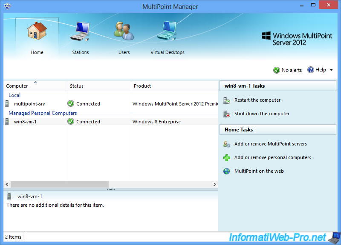Click Add or remove MultiPoint servers link
The width and height of the screenshot is (341, 245).
pos(270,144)
